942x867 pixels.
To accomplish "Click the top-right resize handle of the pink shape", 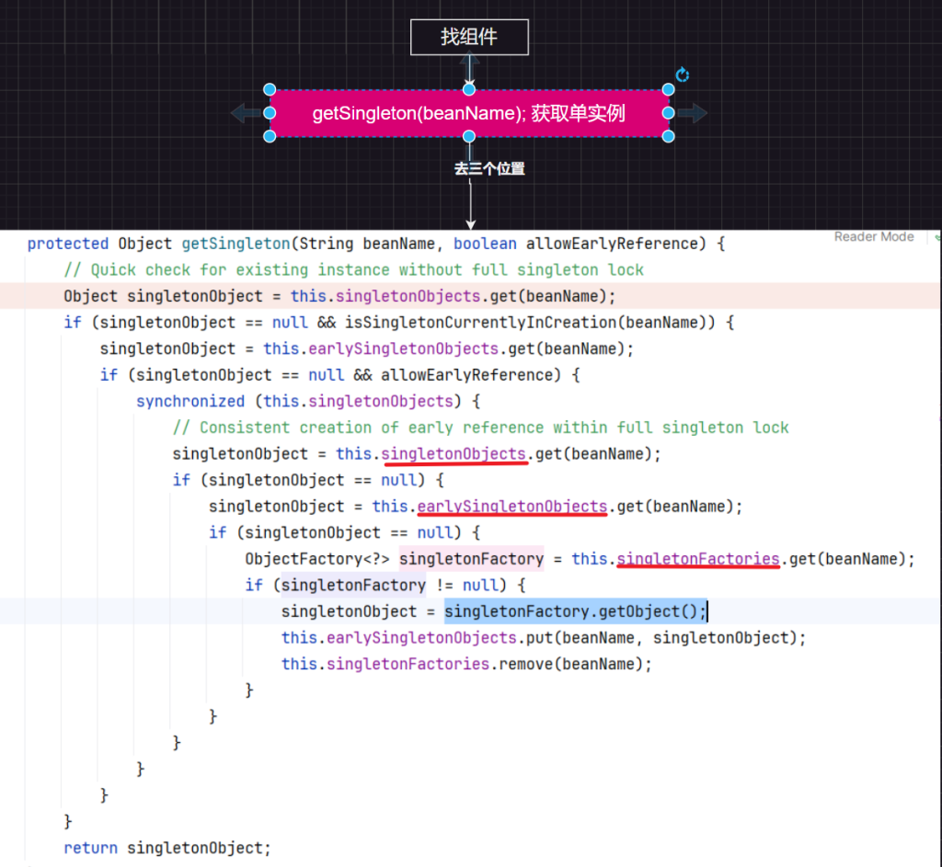I will (x=668, y=89).
